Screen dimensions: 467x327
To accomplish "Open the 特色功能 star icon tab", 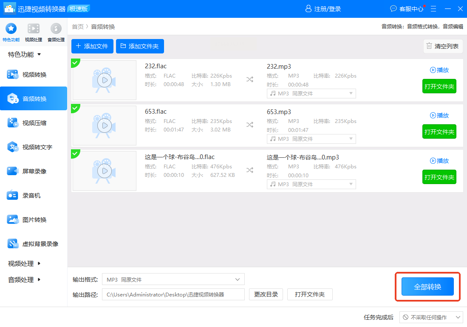I will pyautogui.click(x=11, y=32).
